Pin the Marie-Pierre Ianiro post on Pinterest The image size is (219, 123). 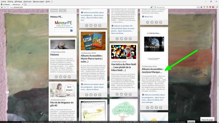(100, 95)
